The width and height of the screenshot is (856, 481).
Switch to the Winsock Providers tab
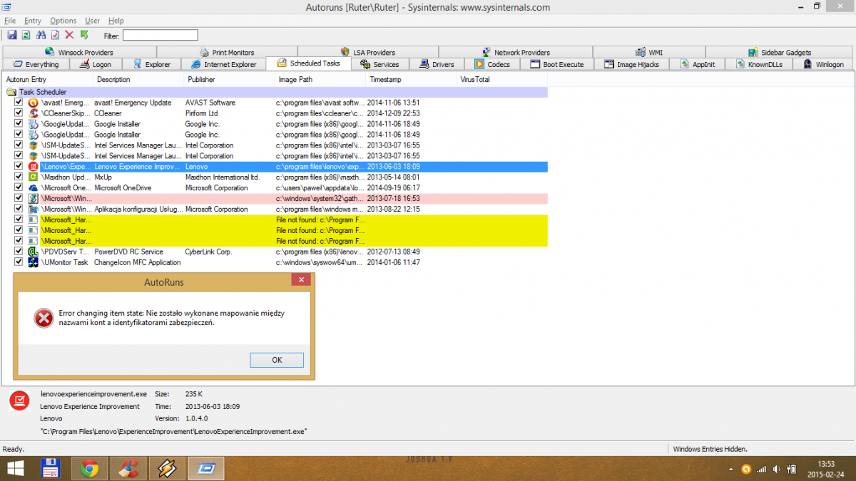pos(79,52)
